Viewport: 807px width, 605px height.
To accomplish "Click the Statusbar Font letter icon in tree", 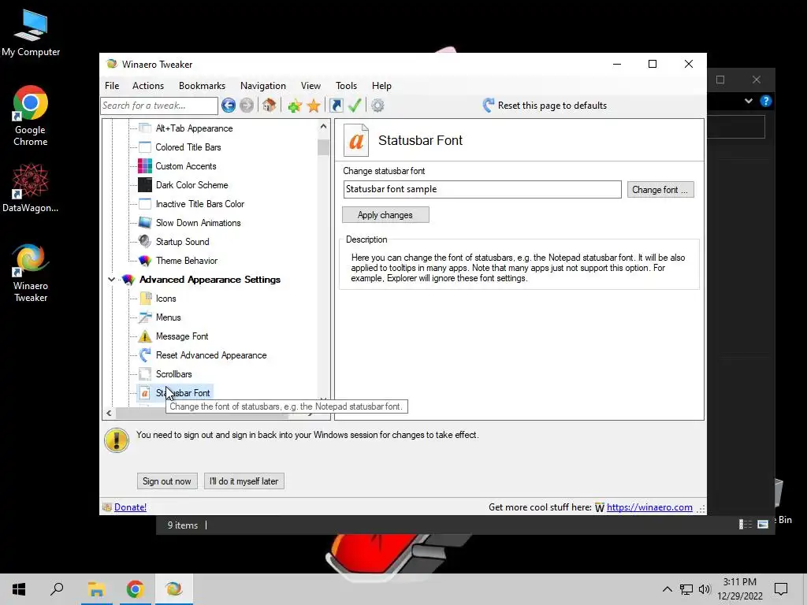I will [x=145, y=393].
